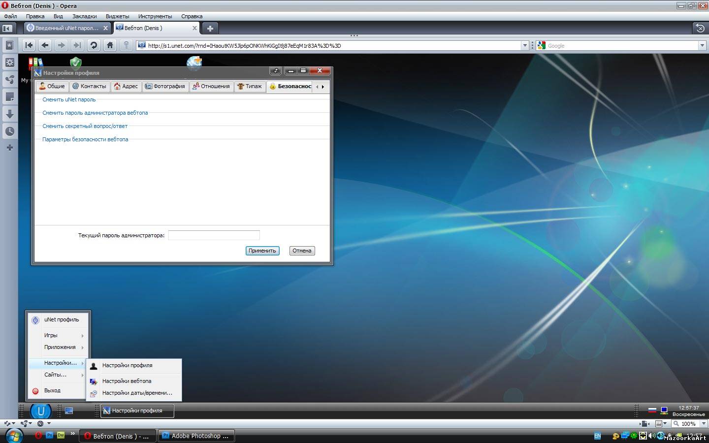Open the Downloads arrow panel icon

pyautogui.click(x=9, y=114)
